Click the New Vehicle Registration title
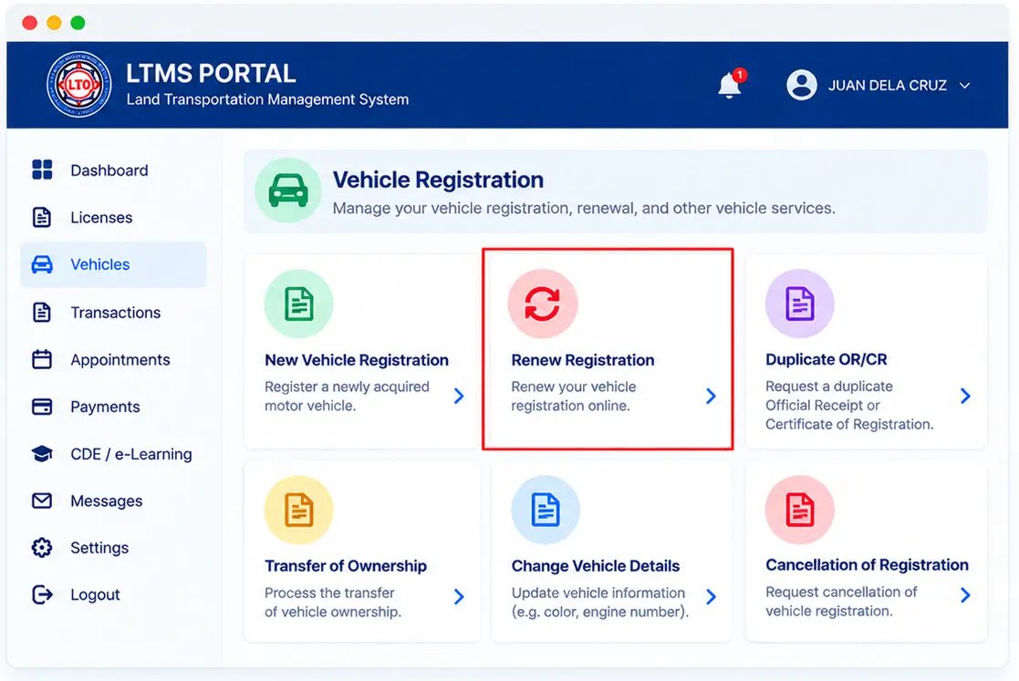This screenshot has width=1019, height=681. pyautogui.click(x=356, y=360)
